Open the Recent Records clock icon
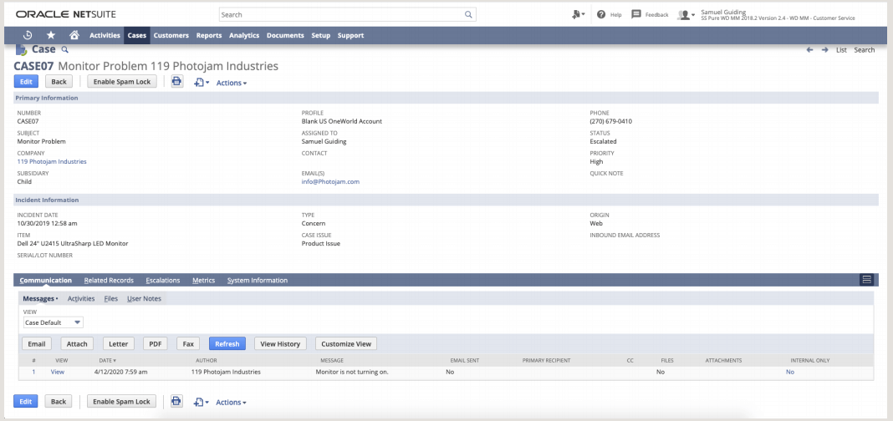The height and width of the screenshot is (421, 893). [28, 35]
